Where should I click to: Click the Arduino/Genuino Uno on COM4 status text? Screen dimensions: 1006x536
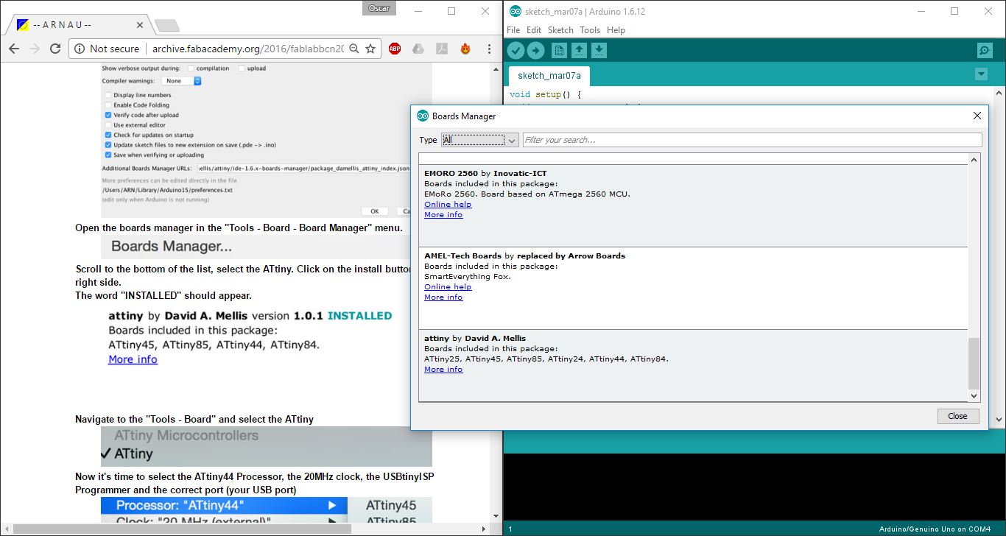click(935, 529)
